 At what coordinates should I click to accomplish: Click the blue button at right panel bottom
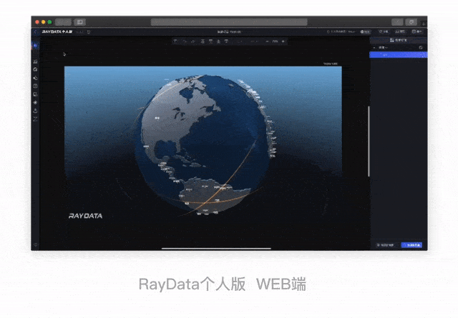411,245
